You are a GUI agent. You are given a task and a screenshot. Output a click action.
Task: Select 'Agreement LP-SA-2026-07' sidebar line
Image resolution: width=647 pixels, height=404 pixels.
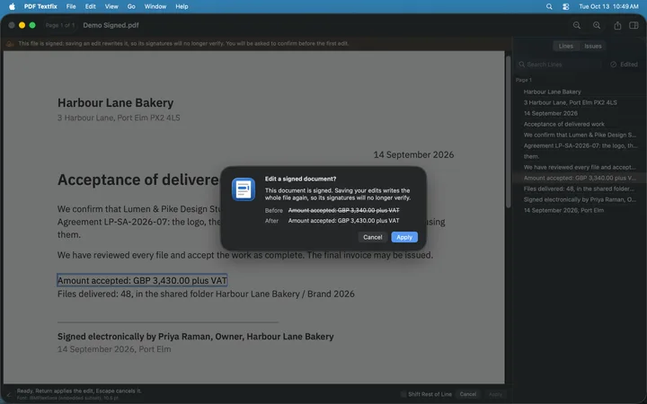tap(579, 145)
